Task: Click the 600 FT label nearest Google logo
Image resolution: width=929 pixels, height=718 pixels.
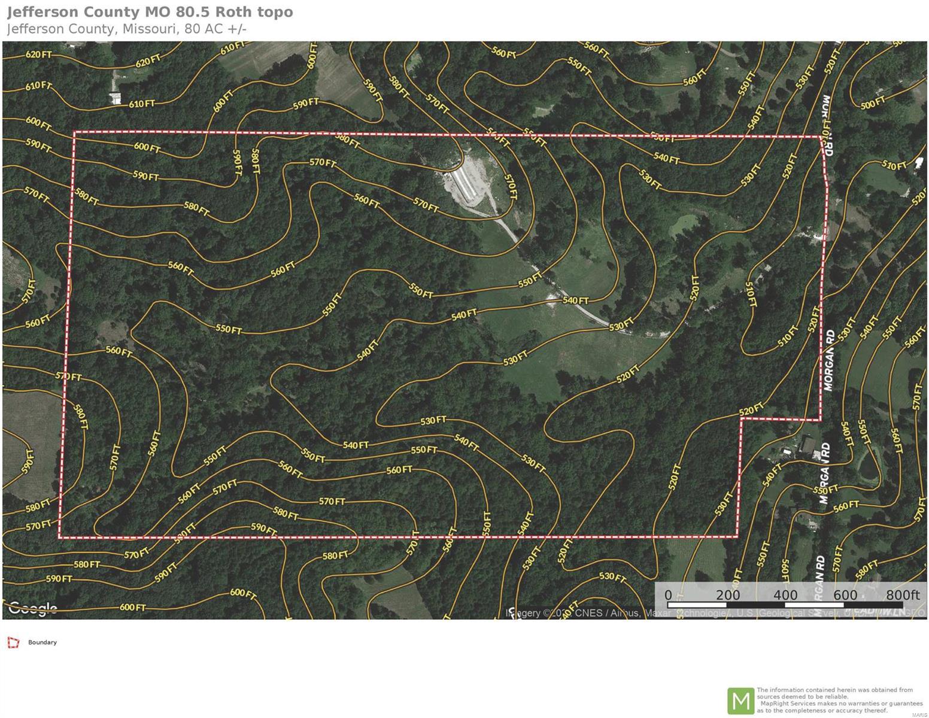Action: 132,607
